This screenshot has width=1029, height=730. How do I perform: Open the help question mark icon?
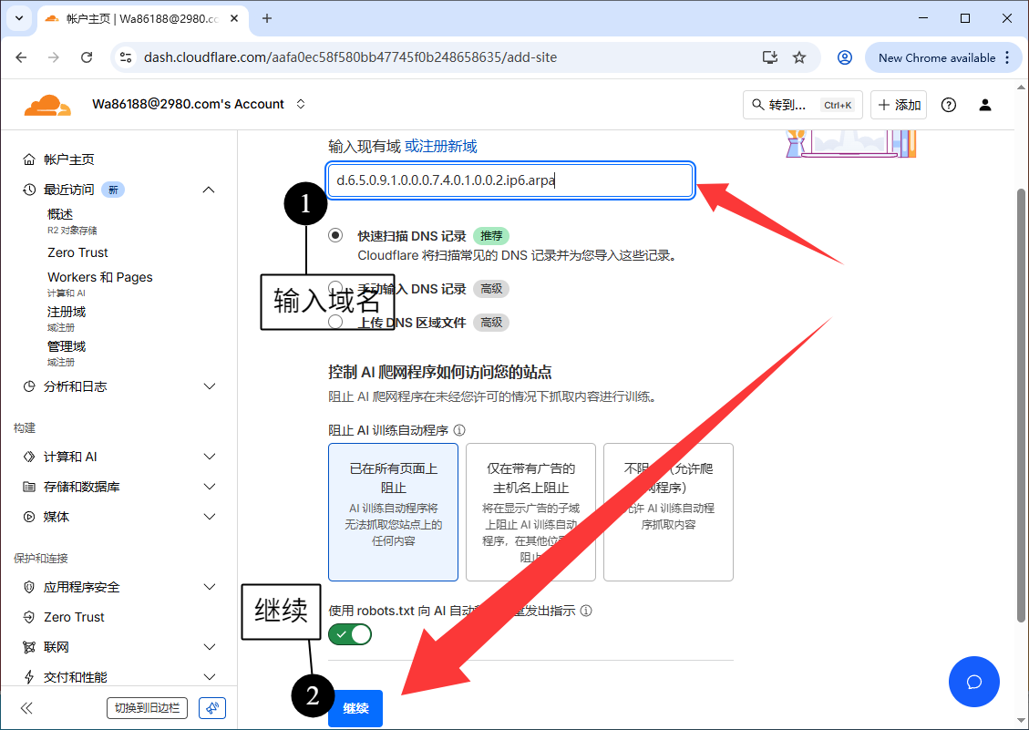click(x=949, y=105)
